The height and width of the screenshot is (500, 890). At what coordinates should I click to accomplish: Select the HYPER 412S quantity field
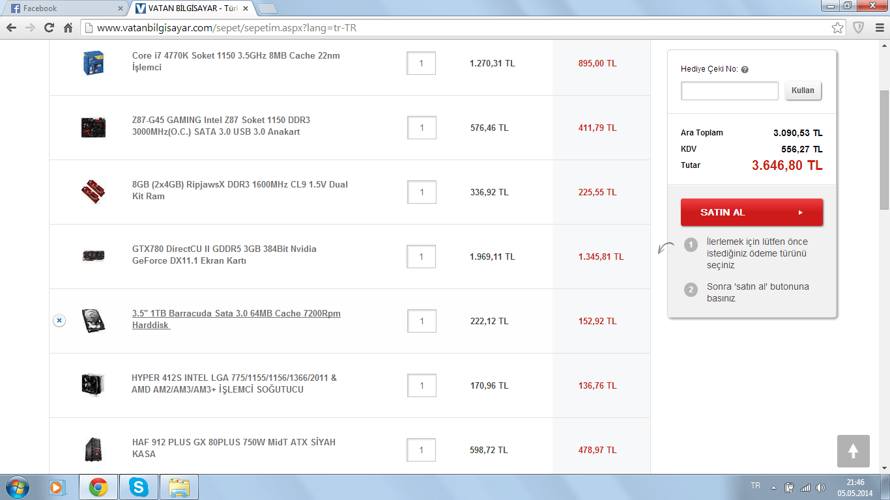click(x=422, y=385)
